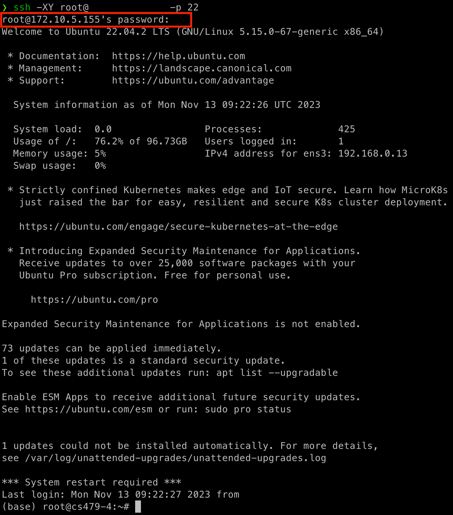
Task: Click the Welcome to Ubuntu 22.04.2 LTS line
Action: click(x=193, y=32)
